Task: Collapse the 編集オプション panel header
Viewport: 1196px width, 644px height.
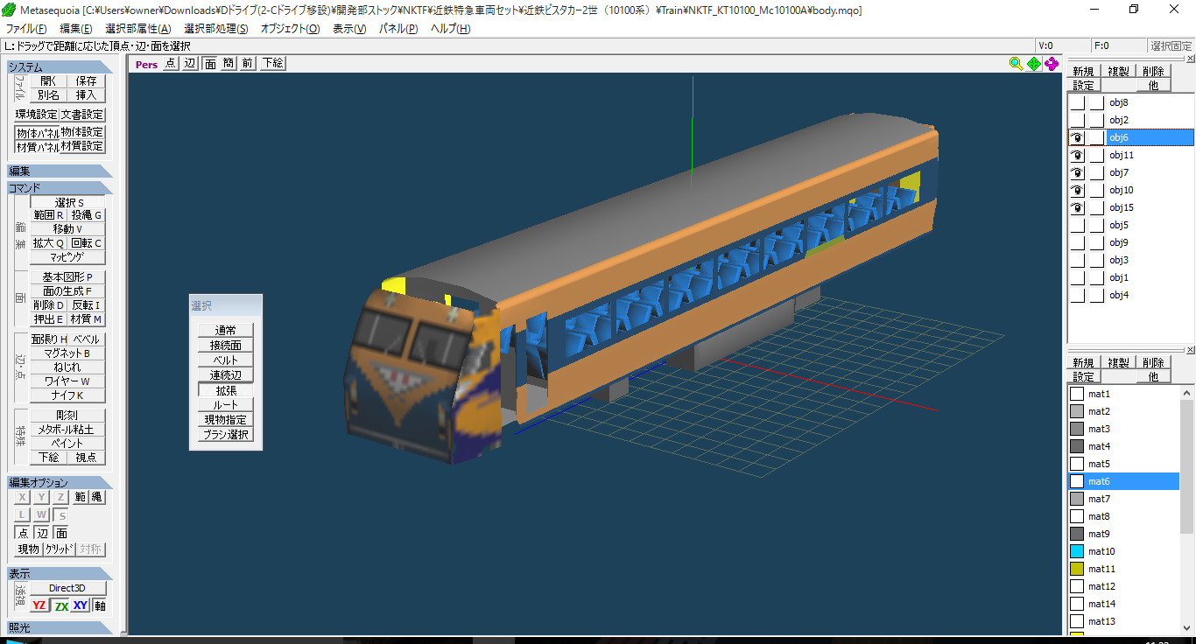Action: (60, 482)
